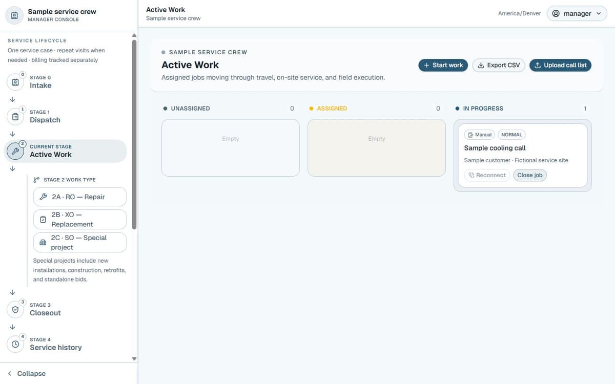The image size is (615, 384).
Task: Click the Export CSV button label
Action: point(503,66)
